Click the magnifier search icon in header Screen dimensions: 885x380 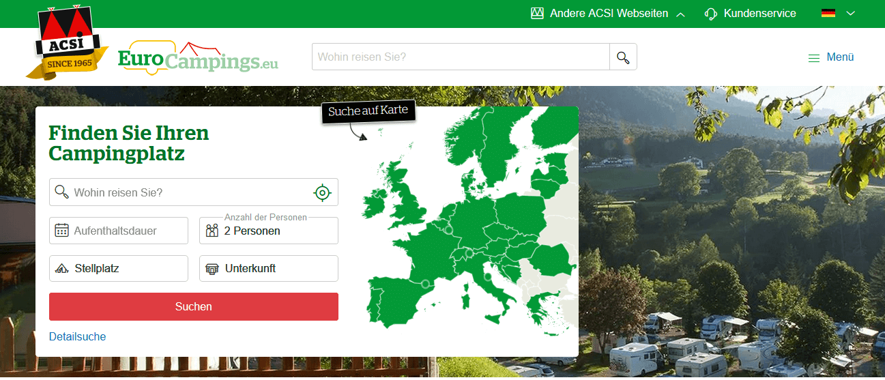click(623, 57)
